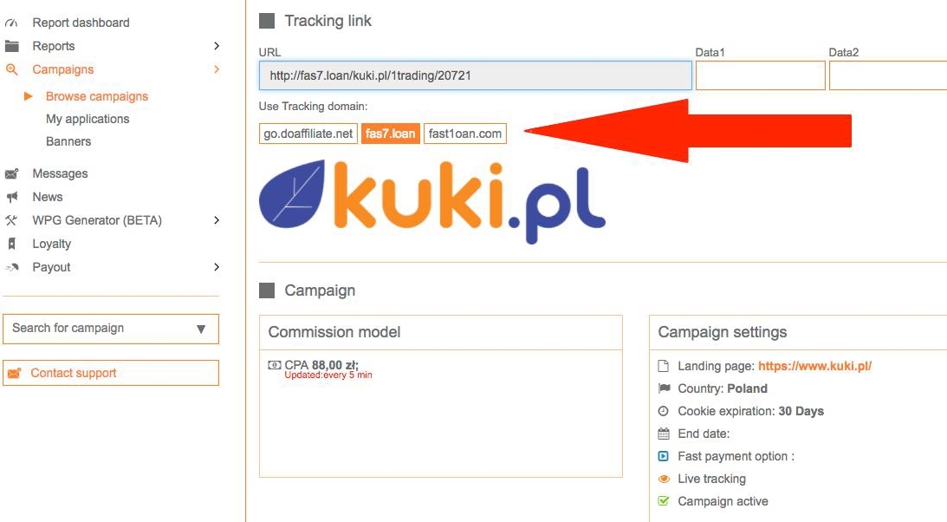Click the Loyalty bookmark icon
The image size is (947, 522).
(x=11, y=244)
